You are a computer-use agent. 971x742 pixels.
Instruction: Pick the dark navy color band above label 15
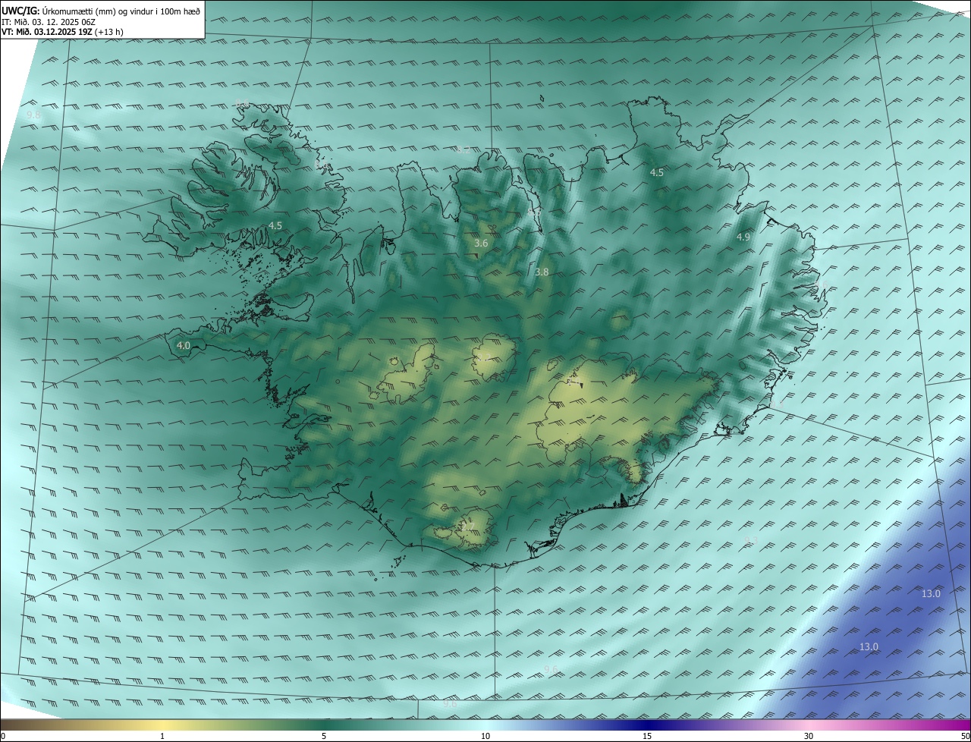click(647, 725)
